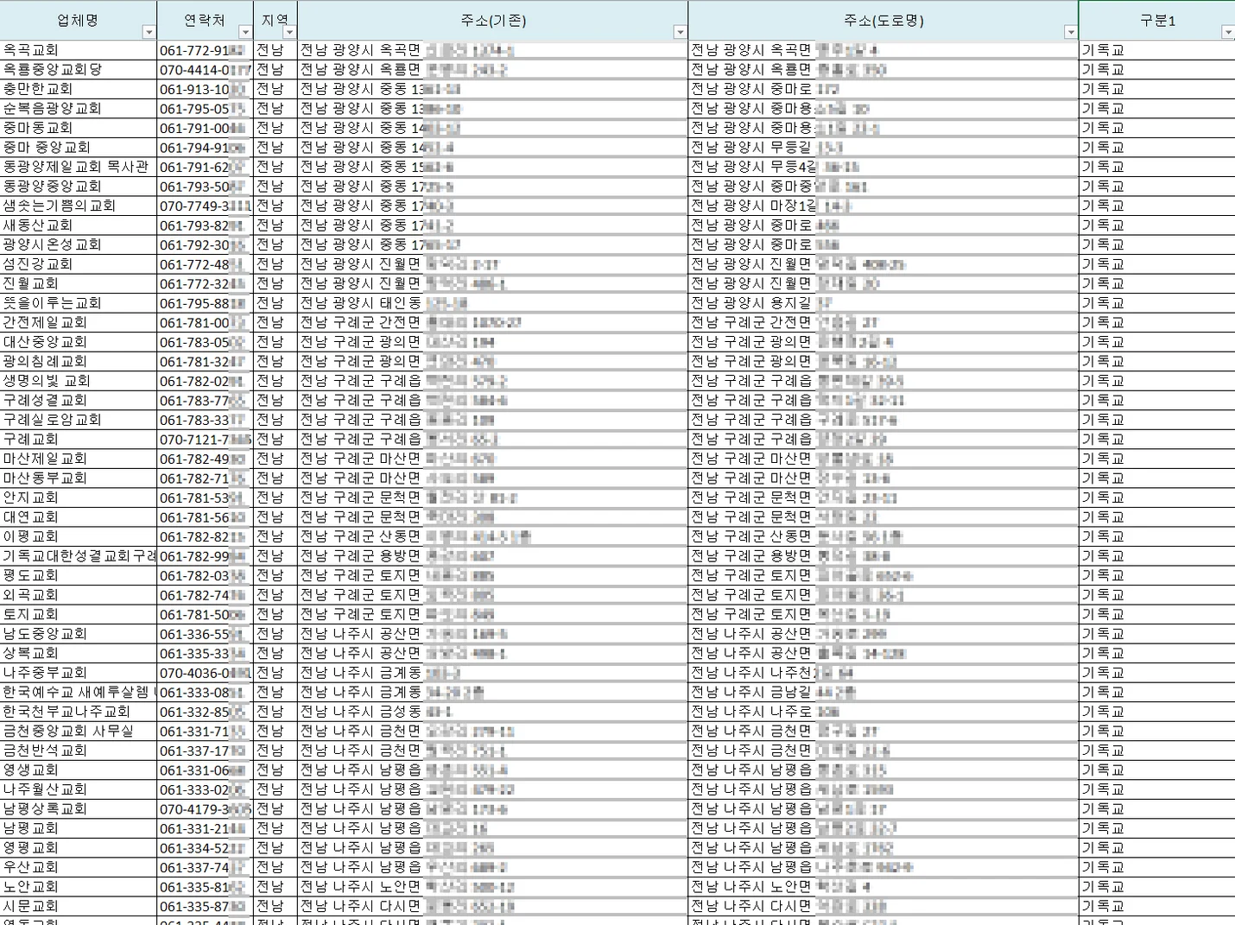
Task: Click the 마산제일교회 cell
Action: 79,459
